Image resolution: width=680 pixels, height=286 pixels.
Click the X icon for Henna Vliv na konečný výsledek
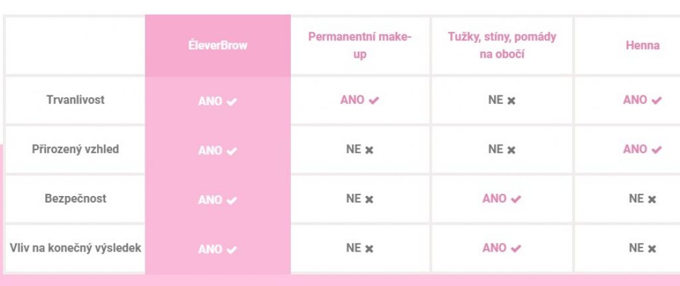coord(652,249)
